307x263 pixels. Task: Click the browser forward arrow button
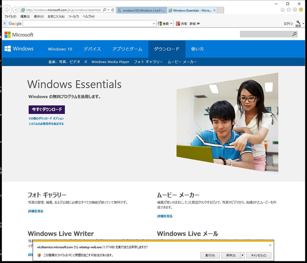pyautogui.click(x=15, y=10)
